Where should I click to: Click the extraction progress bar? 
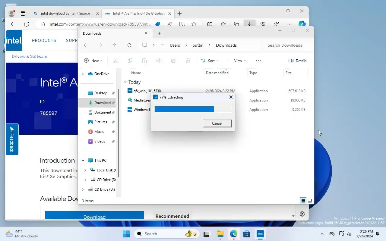tap(193, 109)
